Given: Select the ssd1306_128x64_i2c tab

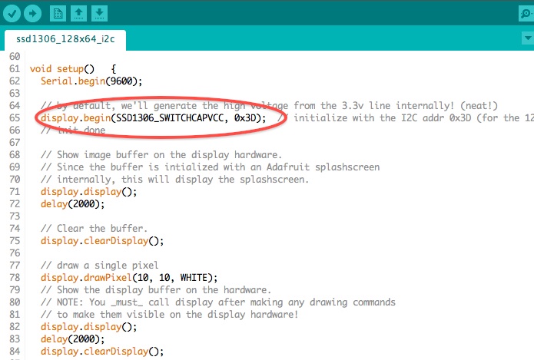Looking at the screenshot, I should (65, 39).
